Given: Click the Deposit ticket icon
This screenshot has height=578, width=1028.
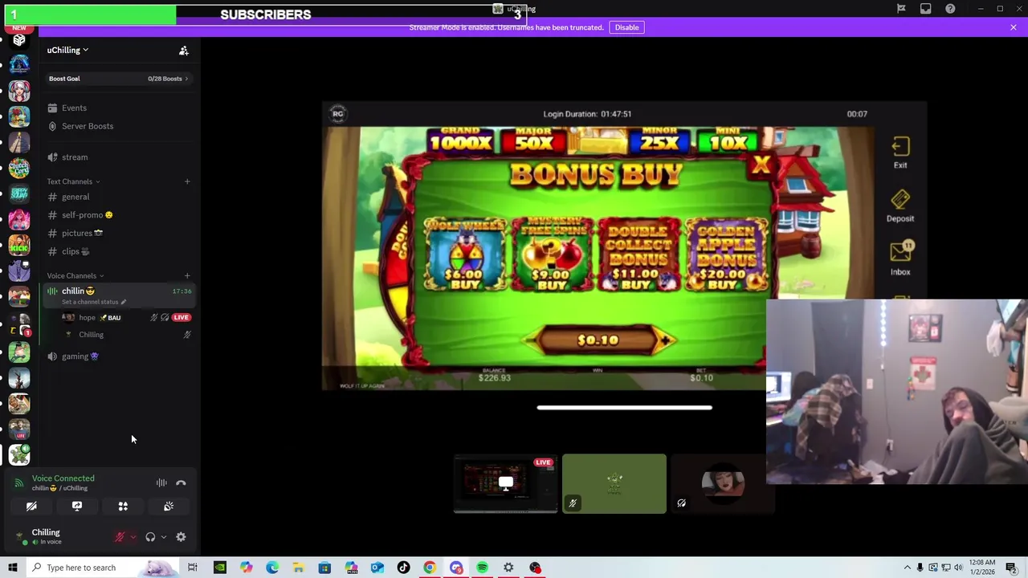Looking at the screenshot, I should click(x=900, y=206).
